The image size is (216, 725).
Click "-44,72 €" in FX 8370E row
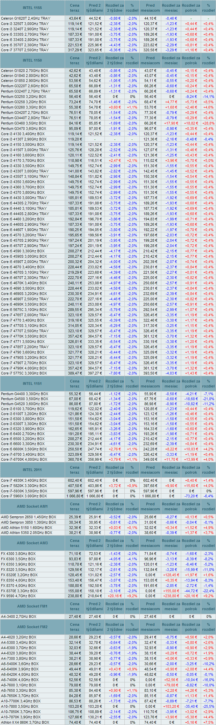[x=191, y=591]
